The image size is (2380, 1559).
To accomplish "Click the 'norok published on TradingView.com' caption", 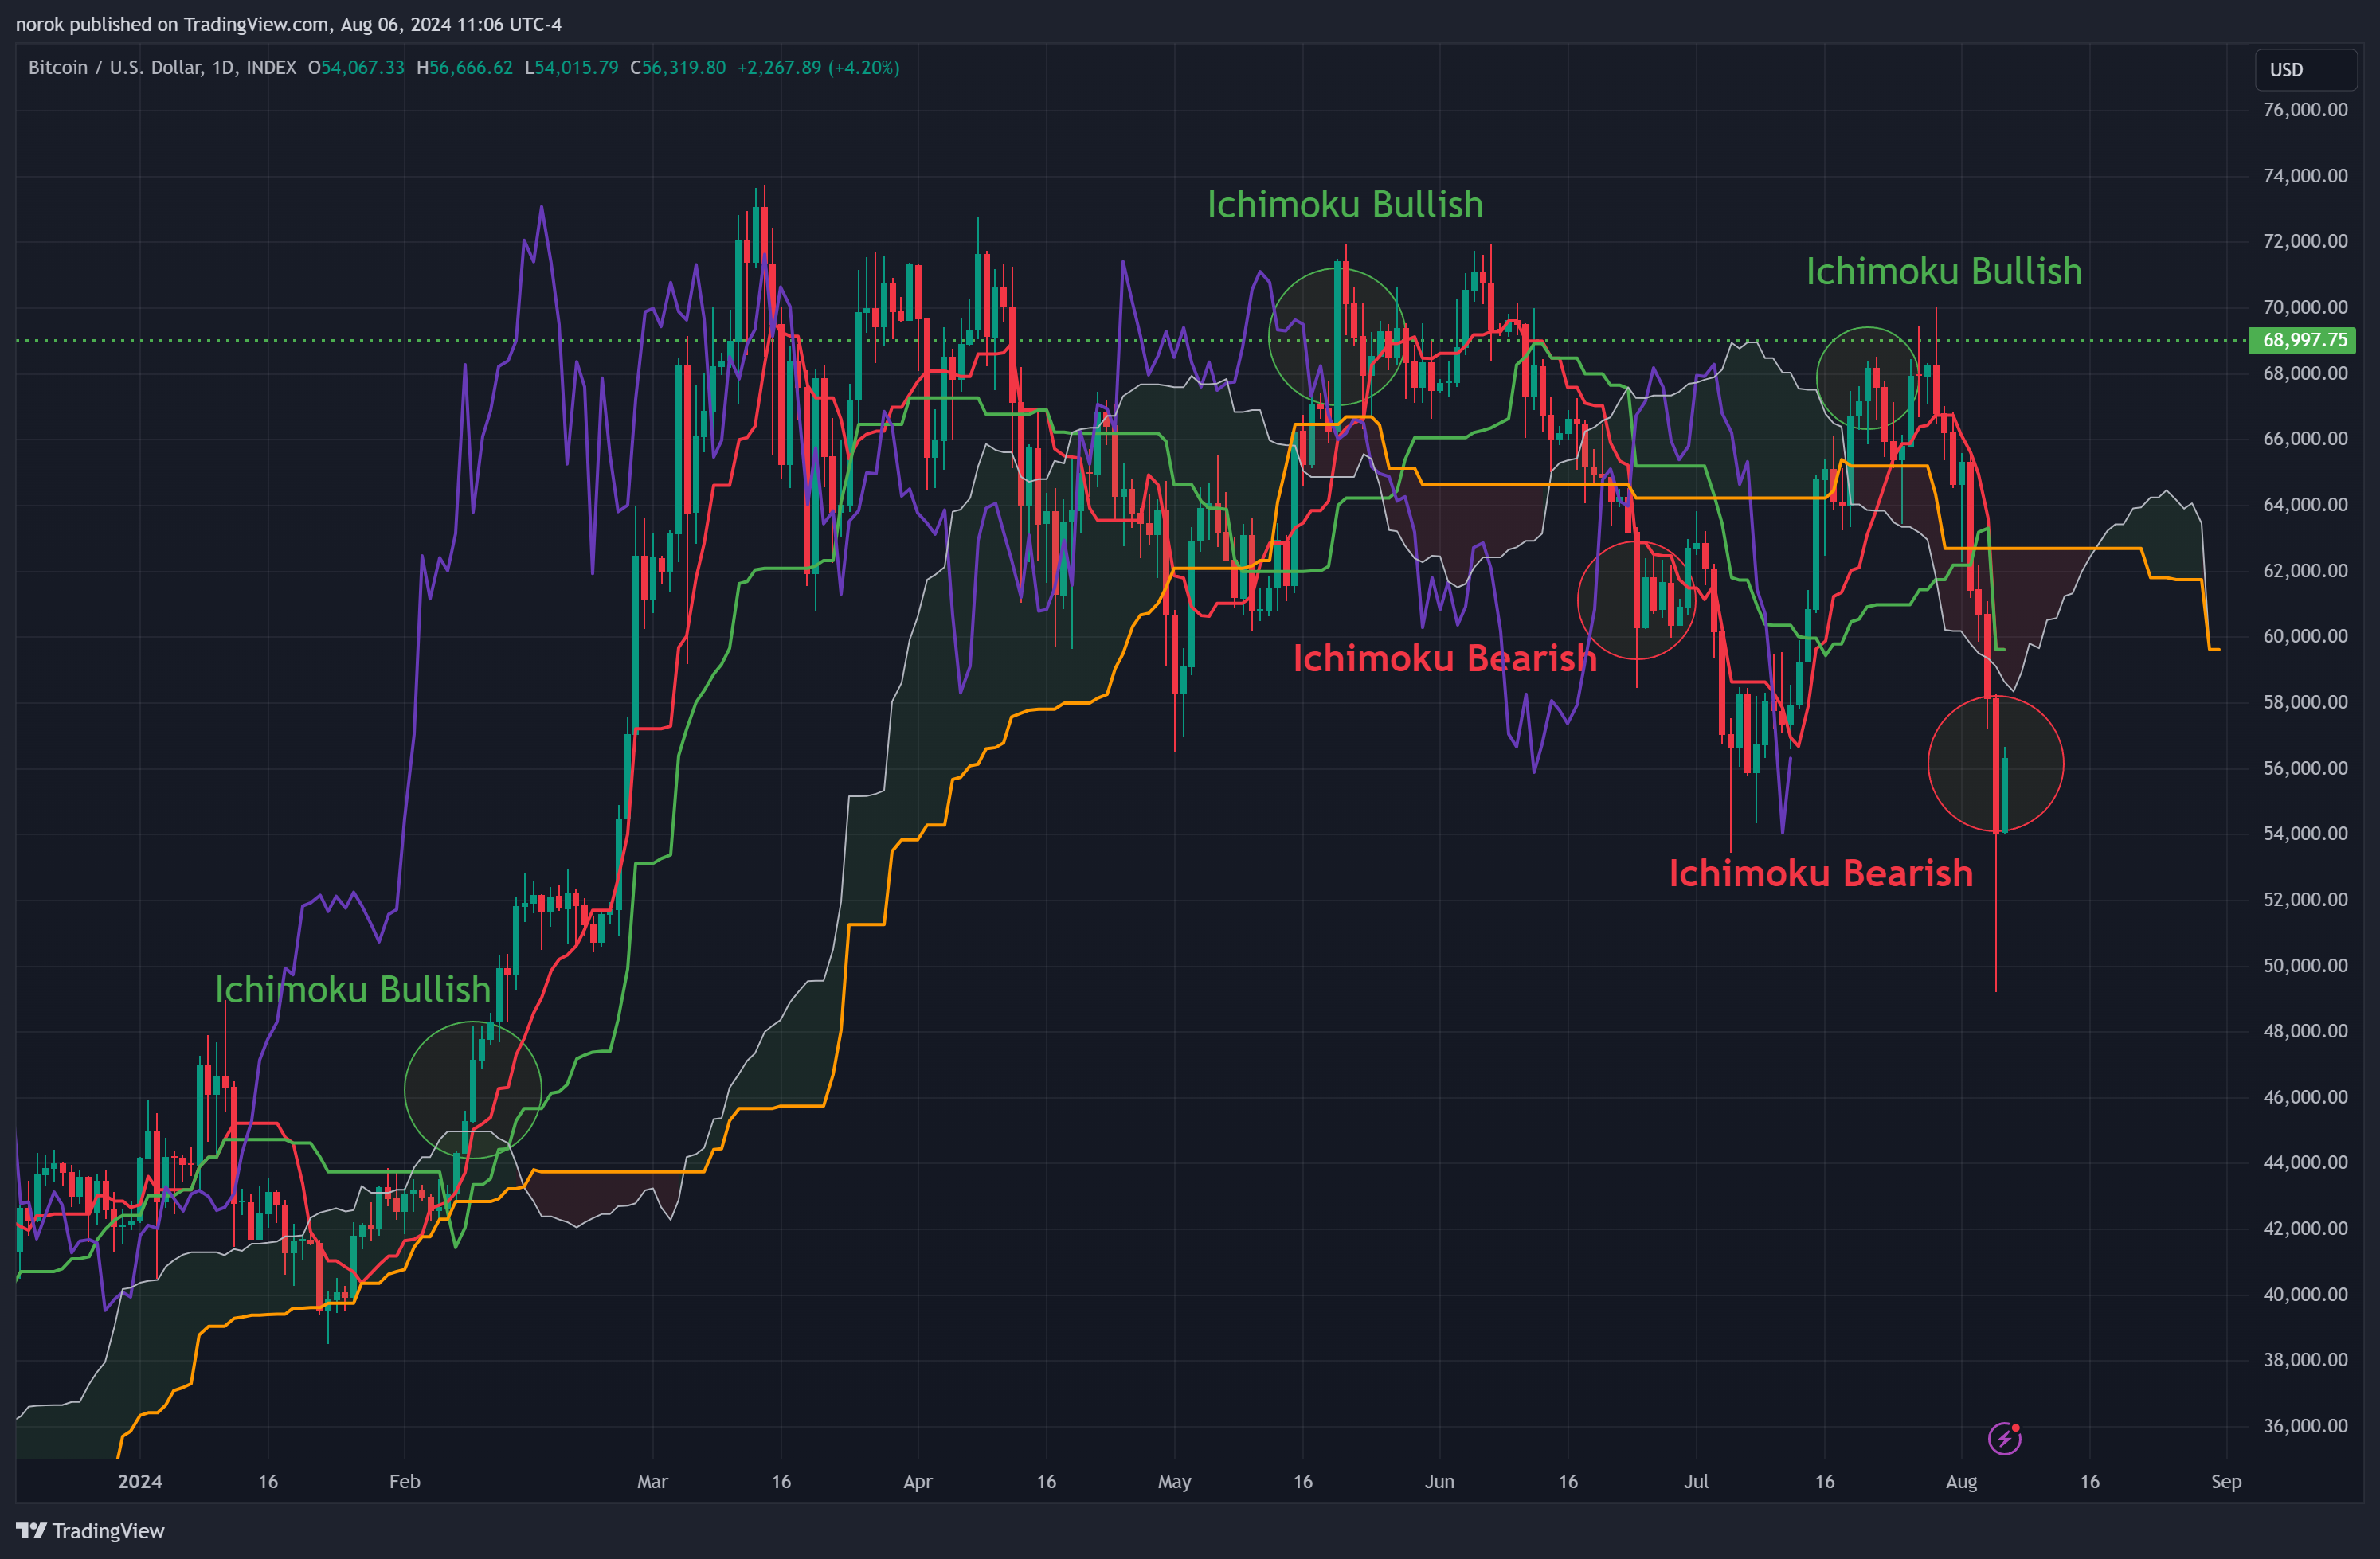I will 173,24.
